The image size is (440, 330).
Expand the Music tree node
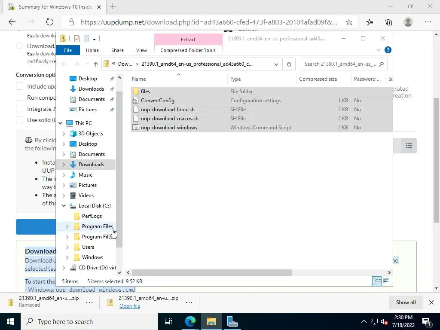[64, 175]
